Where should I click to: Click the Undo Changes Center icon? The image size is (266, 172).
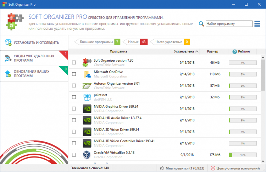pyautogui.click(x=213, y=168)
